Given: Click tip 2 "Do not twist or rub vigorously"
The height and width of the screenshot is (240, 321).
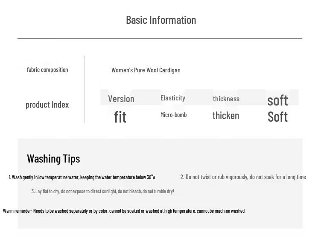Looking at the screenshot, I should point(243,177).
